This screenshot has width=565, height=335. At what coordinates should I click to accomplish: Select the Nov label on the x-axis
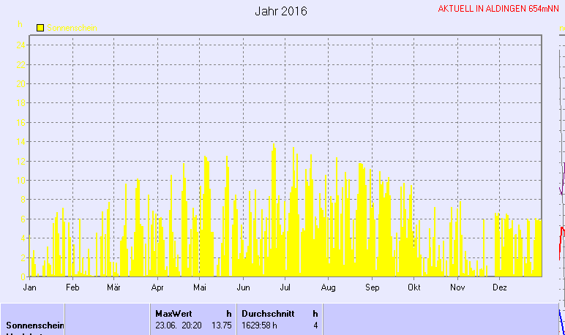pos(457,288)
